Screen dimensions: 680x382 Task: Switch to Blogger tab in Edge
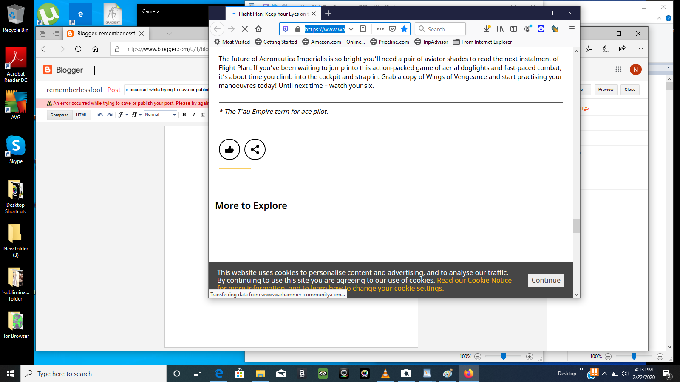106,33
